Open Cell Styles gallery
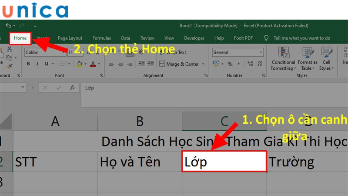This screenshot has width=348, height=196. [x=326, y=59]
